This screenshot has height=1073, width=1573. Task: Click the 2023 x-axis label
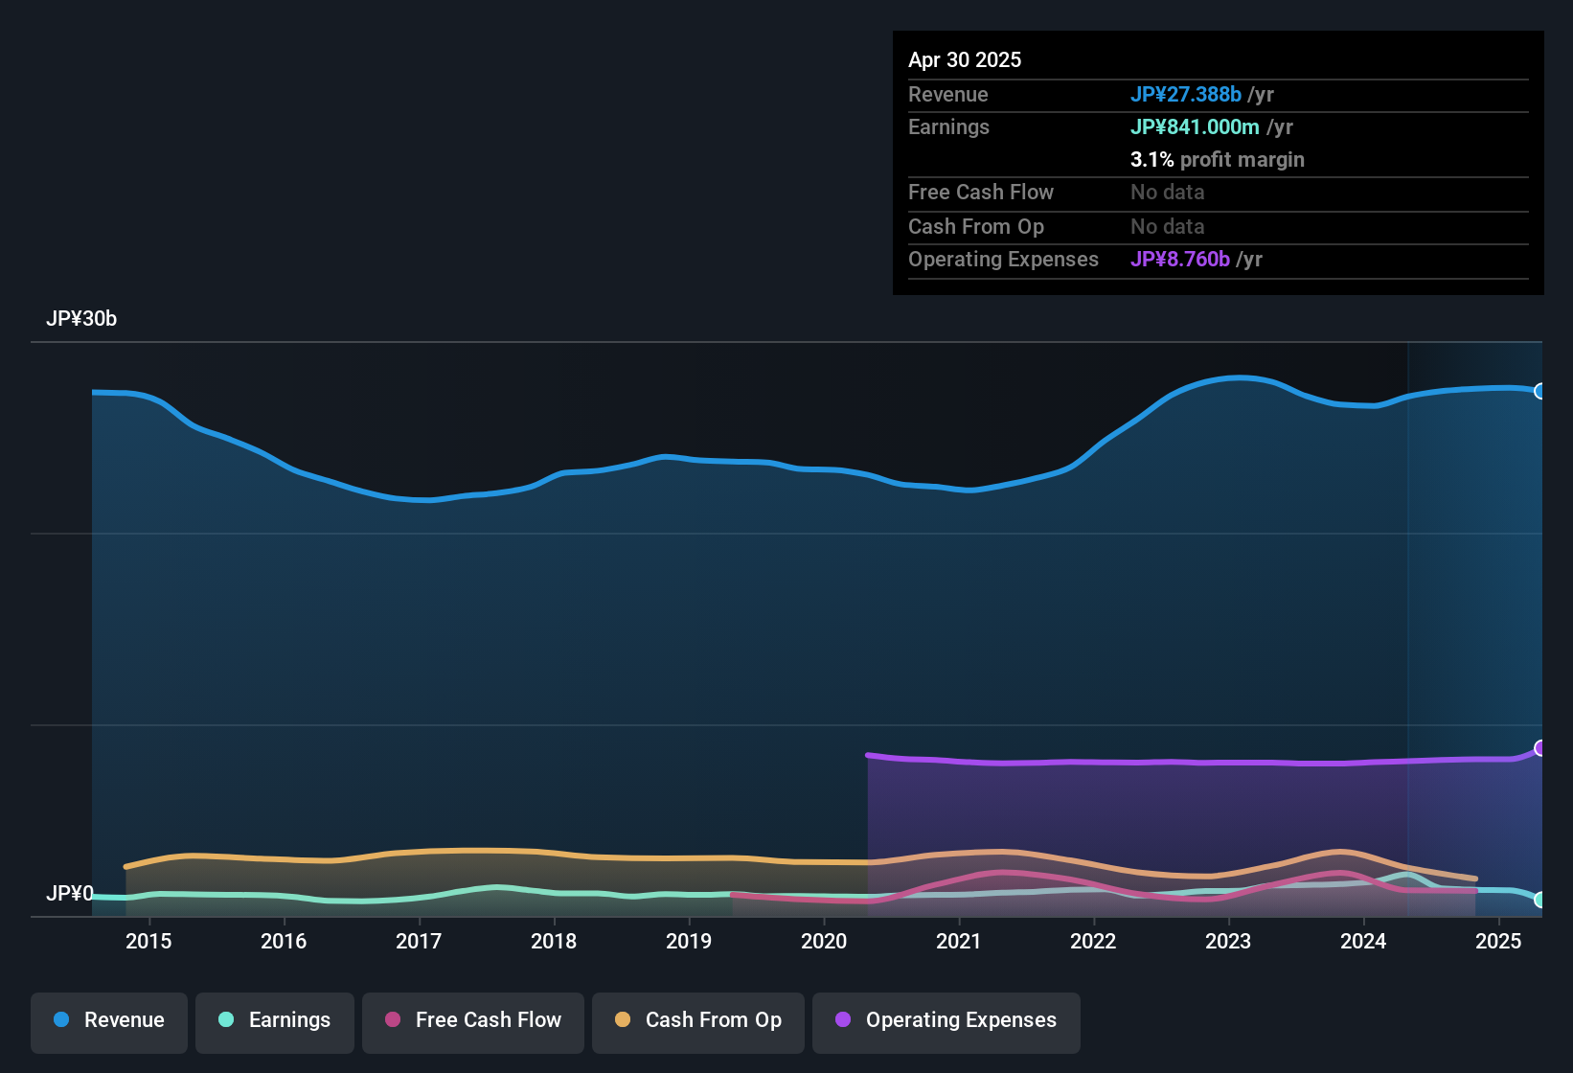1228,942
